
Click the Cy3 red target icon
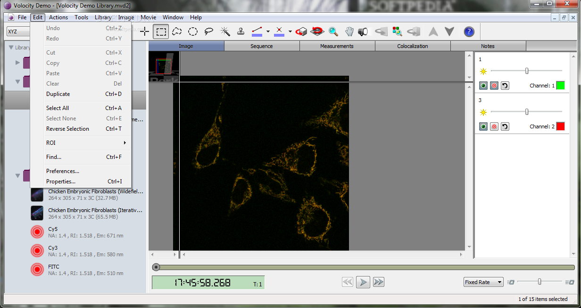tap(37, 251)
